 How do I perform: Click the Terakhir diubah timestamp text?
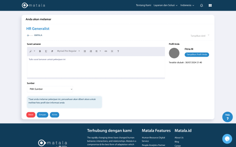(185, 62)
